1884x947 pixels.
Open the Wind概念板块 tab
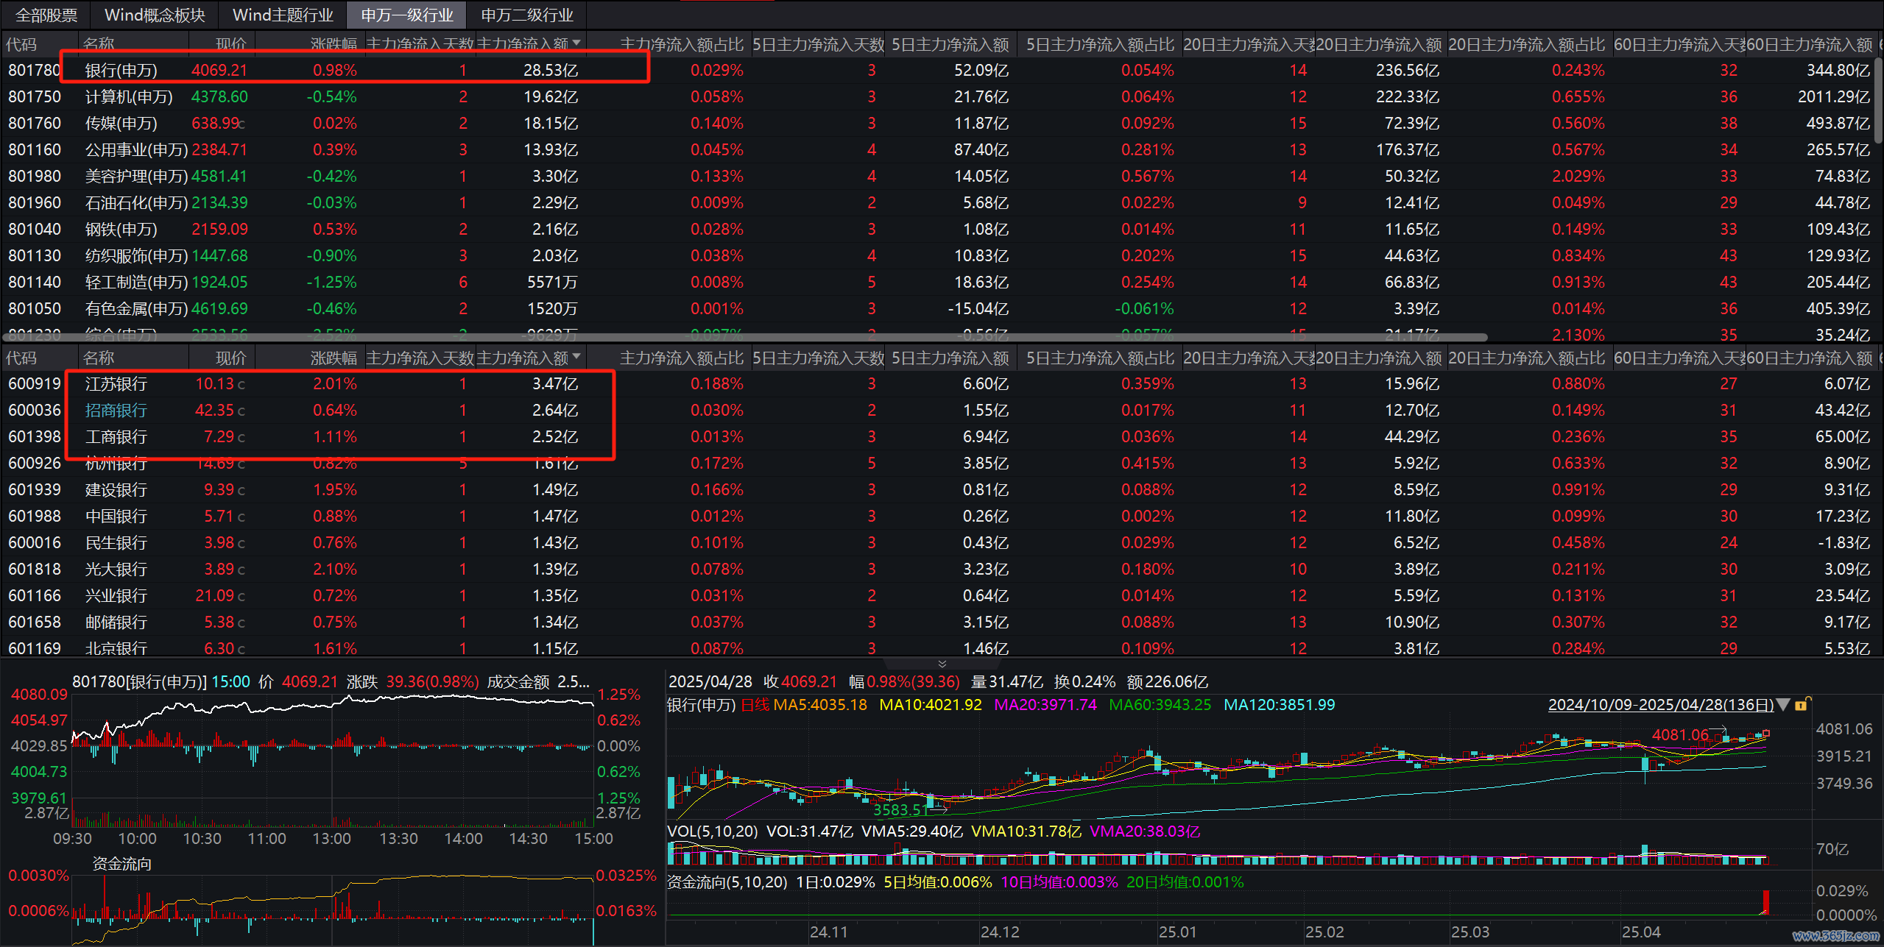155,15
